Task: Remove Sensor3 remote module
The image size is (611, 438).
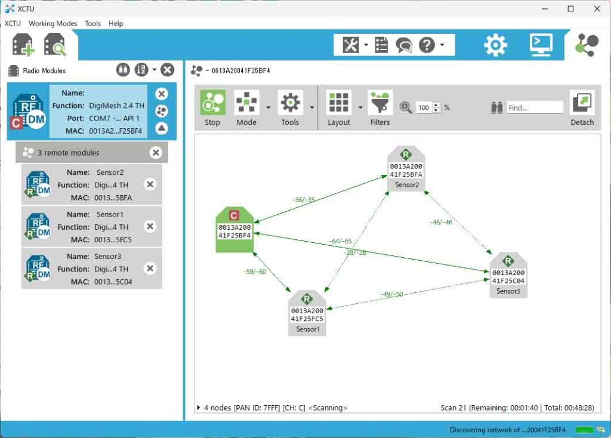Action: 150,269
